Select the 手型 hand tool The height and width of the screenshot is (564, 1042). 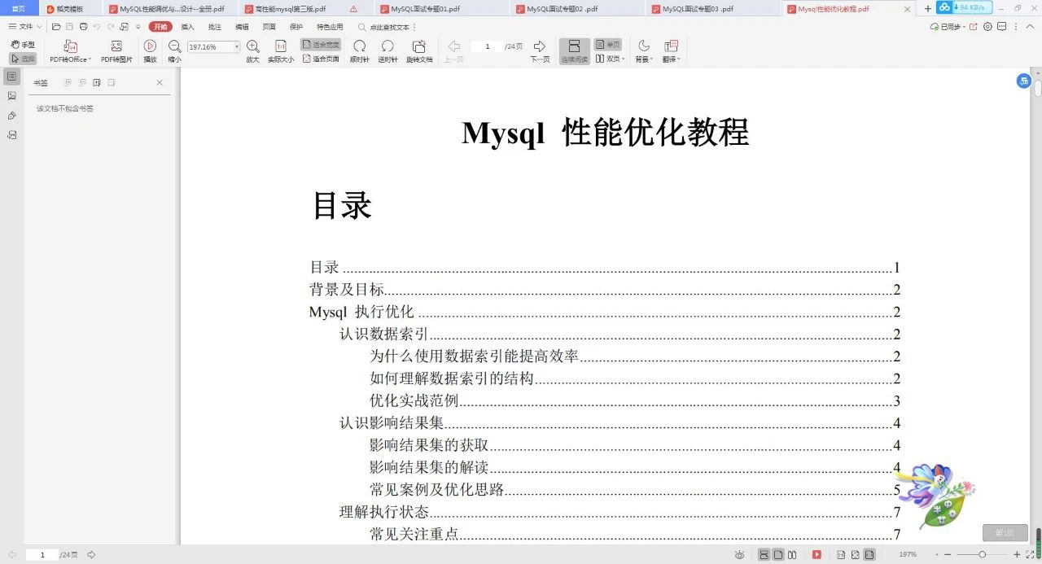pos(25,44)
